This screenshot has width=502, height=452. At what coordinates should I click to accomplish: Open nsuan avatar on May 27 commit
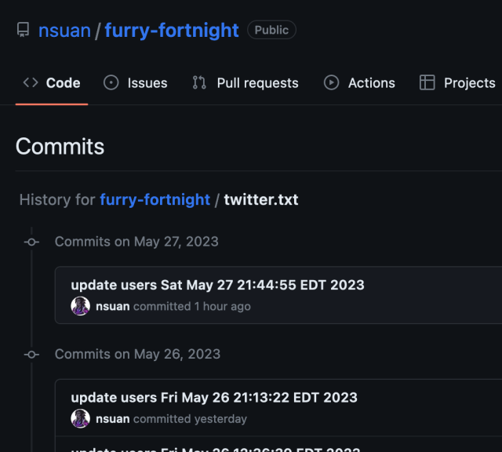[81, 306]
